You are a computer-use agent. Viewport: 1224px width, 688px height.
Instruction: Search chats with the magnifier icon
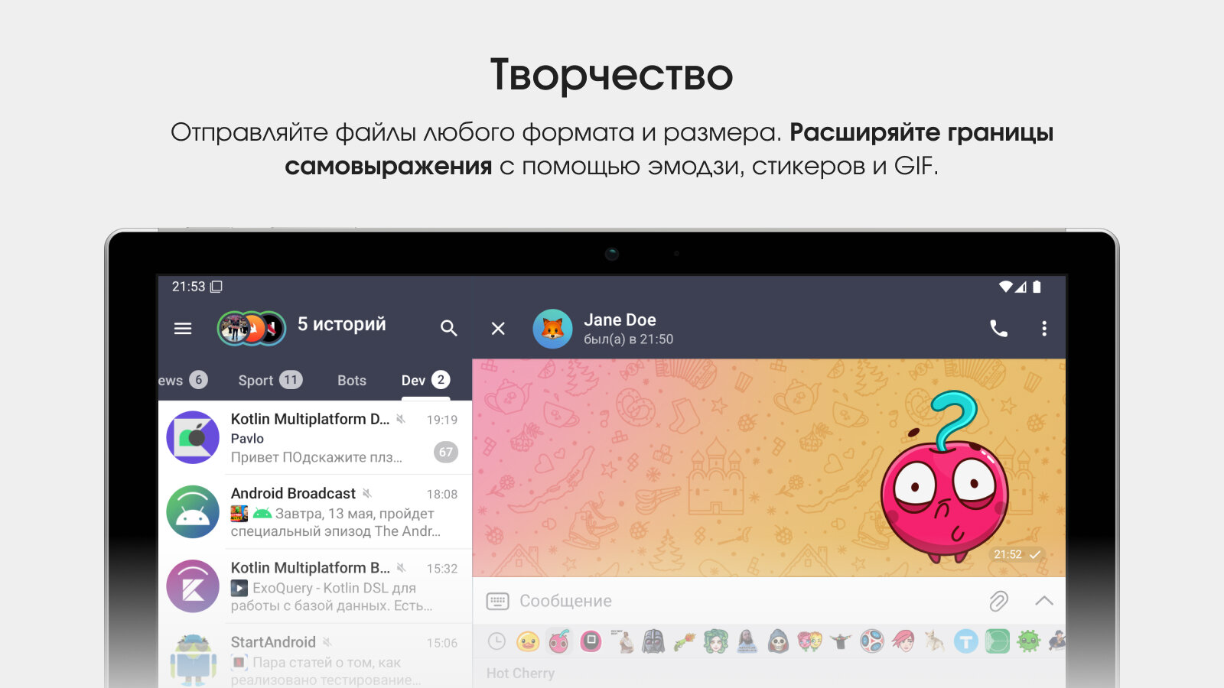click(x=449, y=329)
